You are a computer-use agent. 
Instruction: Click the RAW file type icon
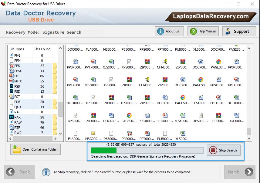tap(12, 122)
